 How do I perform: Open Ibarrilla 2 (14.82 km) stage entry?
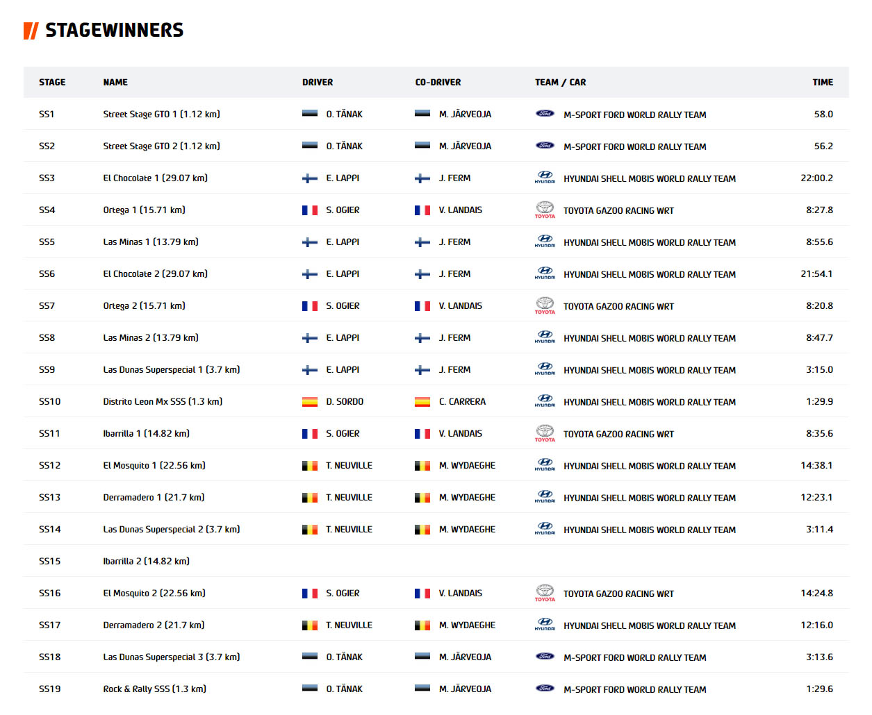(147, 561)
